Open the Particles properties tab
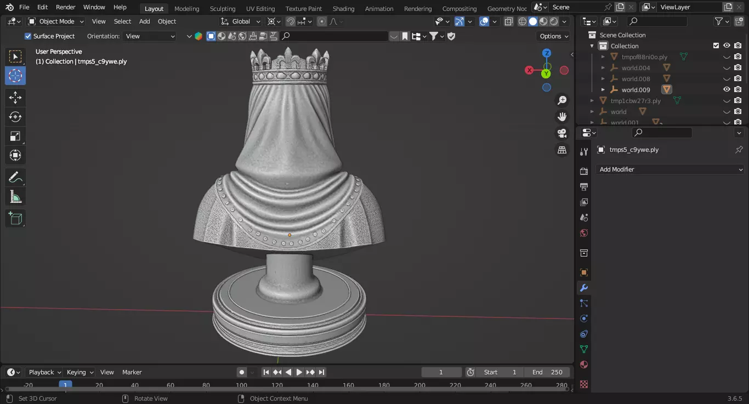 pyautogui.click(x=584, y=303)
